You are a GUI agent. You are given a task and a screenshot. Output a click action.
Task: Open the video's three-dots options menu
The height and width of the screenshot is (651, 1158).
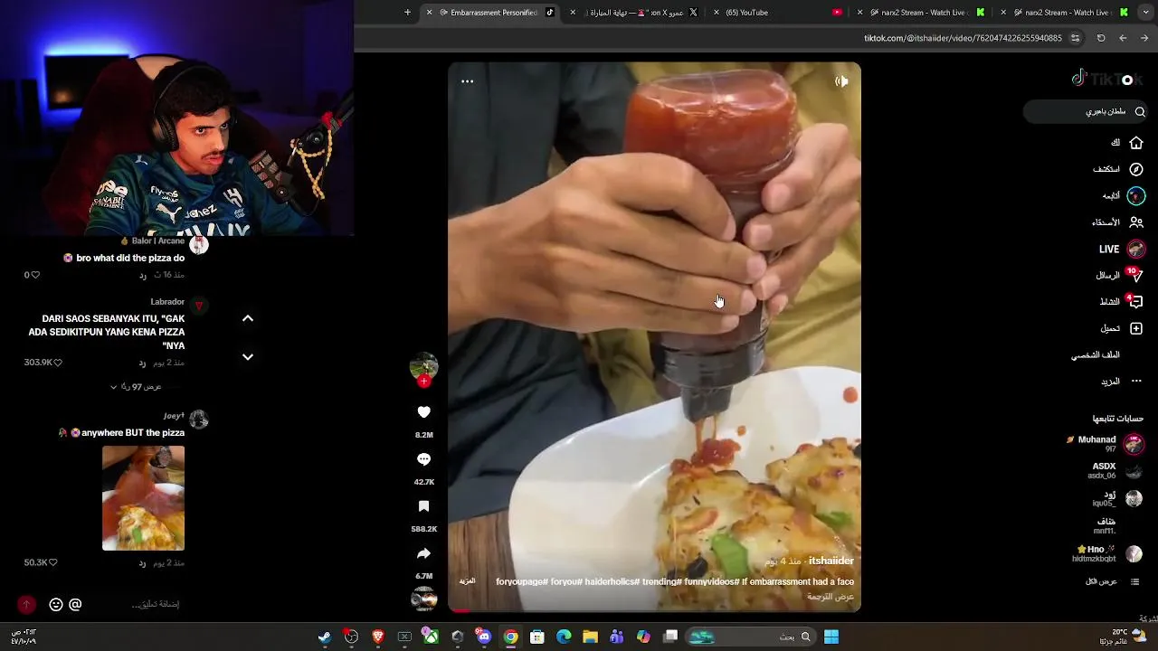pos(467,81)
